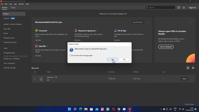The height and width of the screenshot is (112, 199).
Task: Click the Sign In link
Action: 192,7
